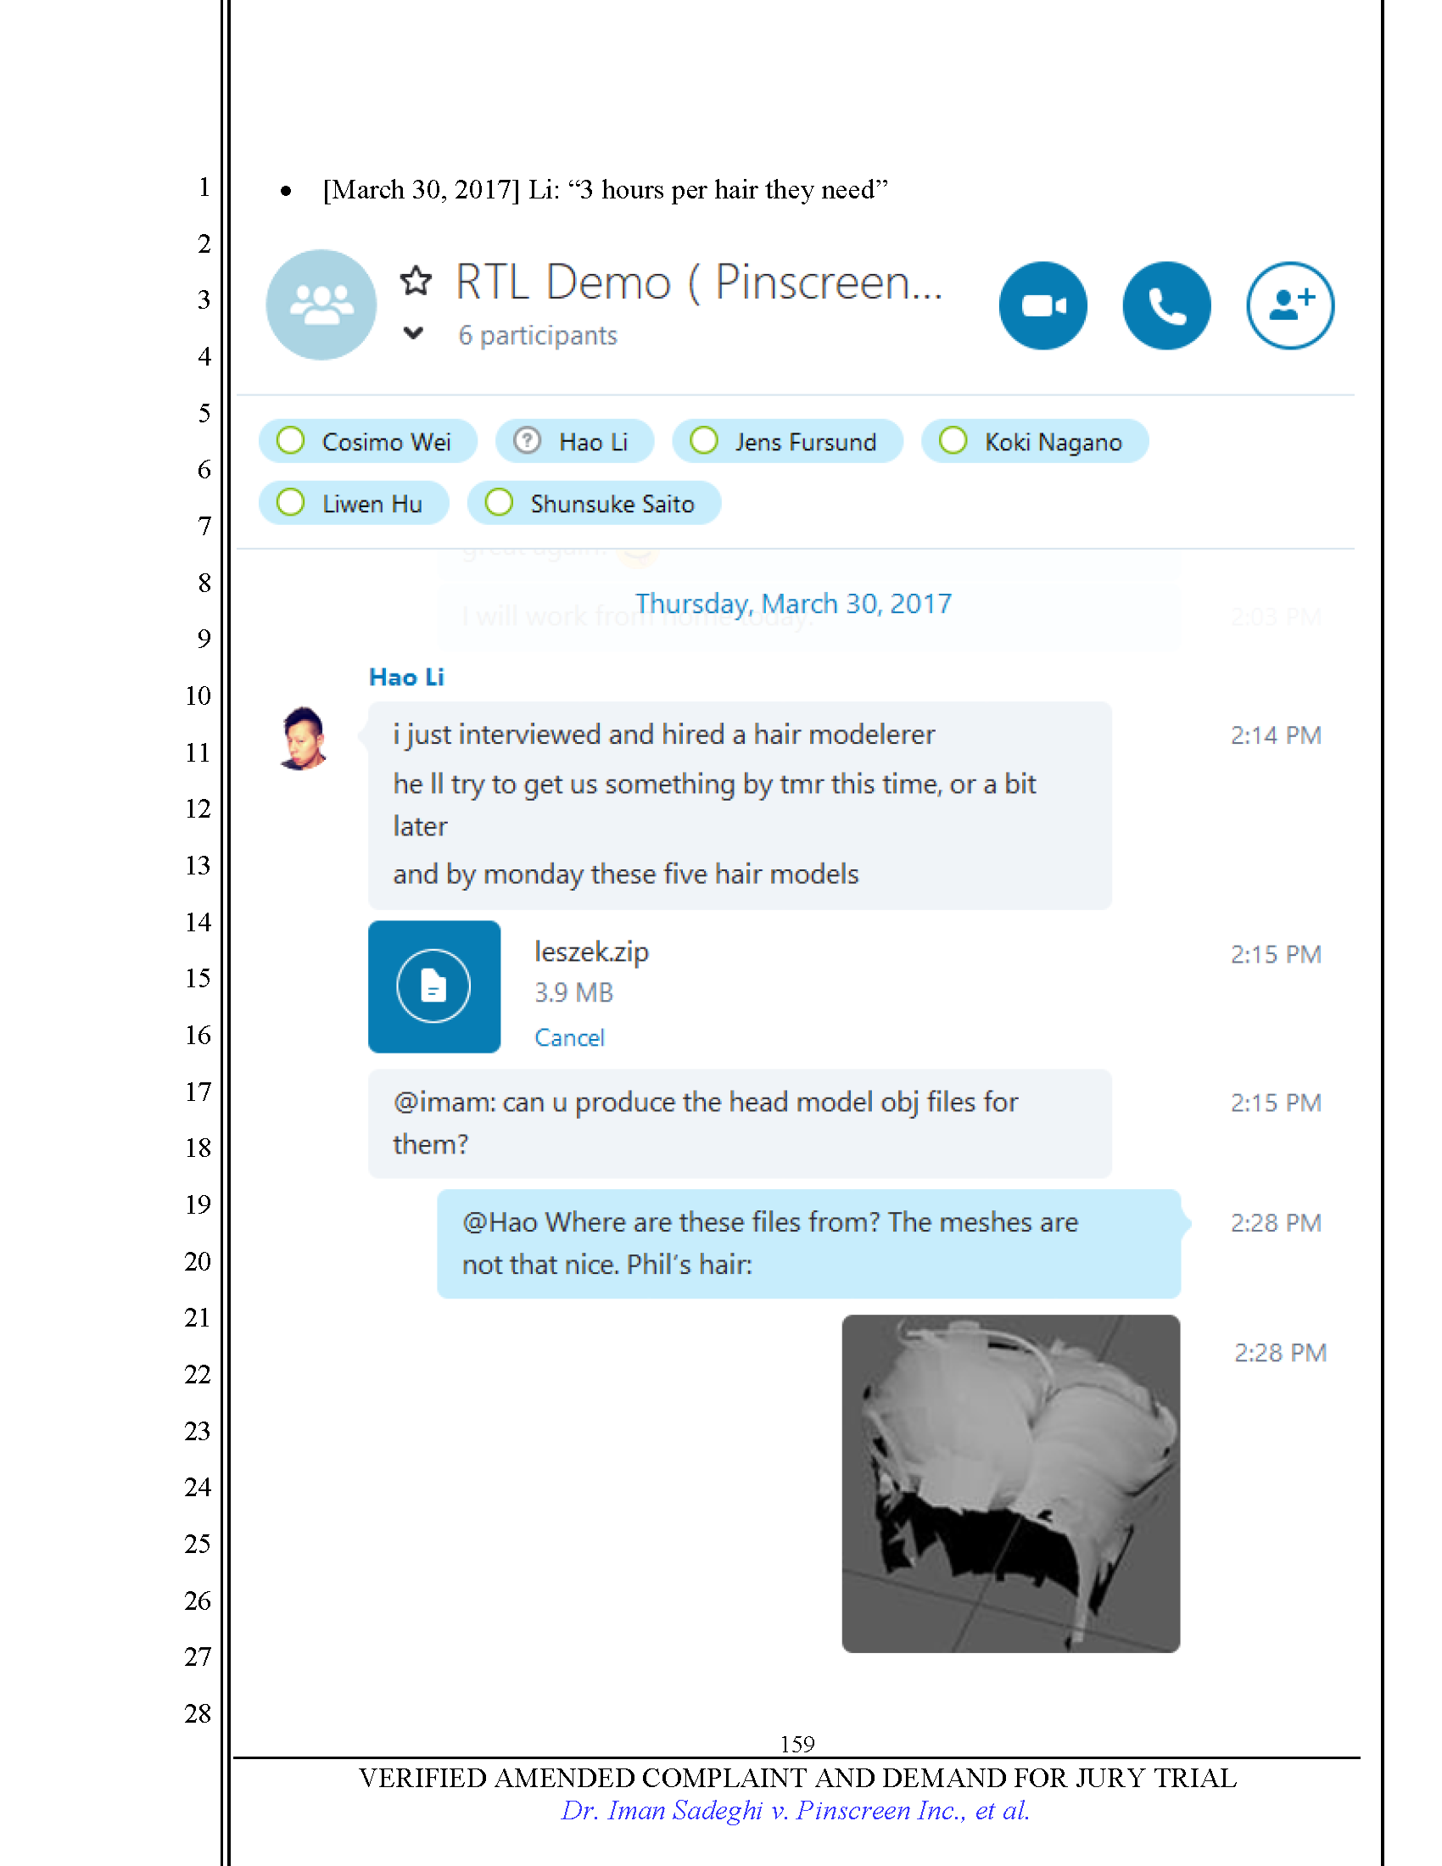Click the RTL Demo conversation title
The image size is (1442, 1866).
tap(698, 282)
